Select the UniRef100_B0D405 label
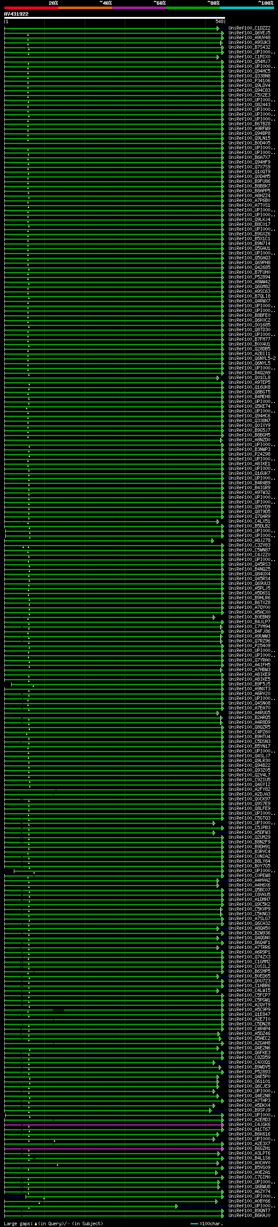 (249, 143)
